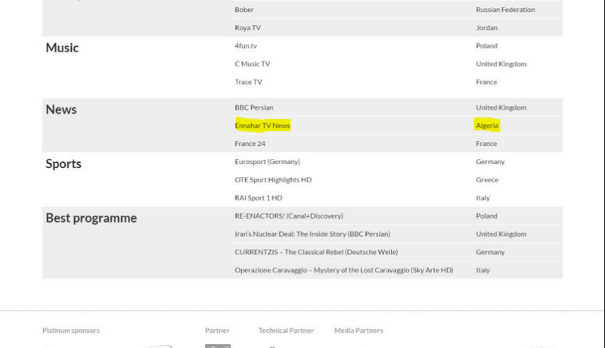Select the highlighted Algeria country cell
605x348 pixels.
point(487,126)
